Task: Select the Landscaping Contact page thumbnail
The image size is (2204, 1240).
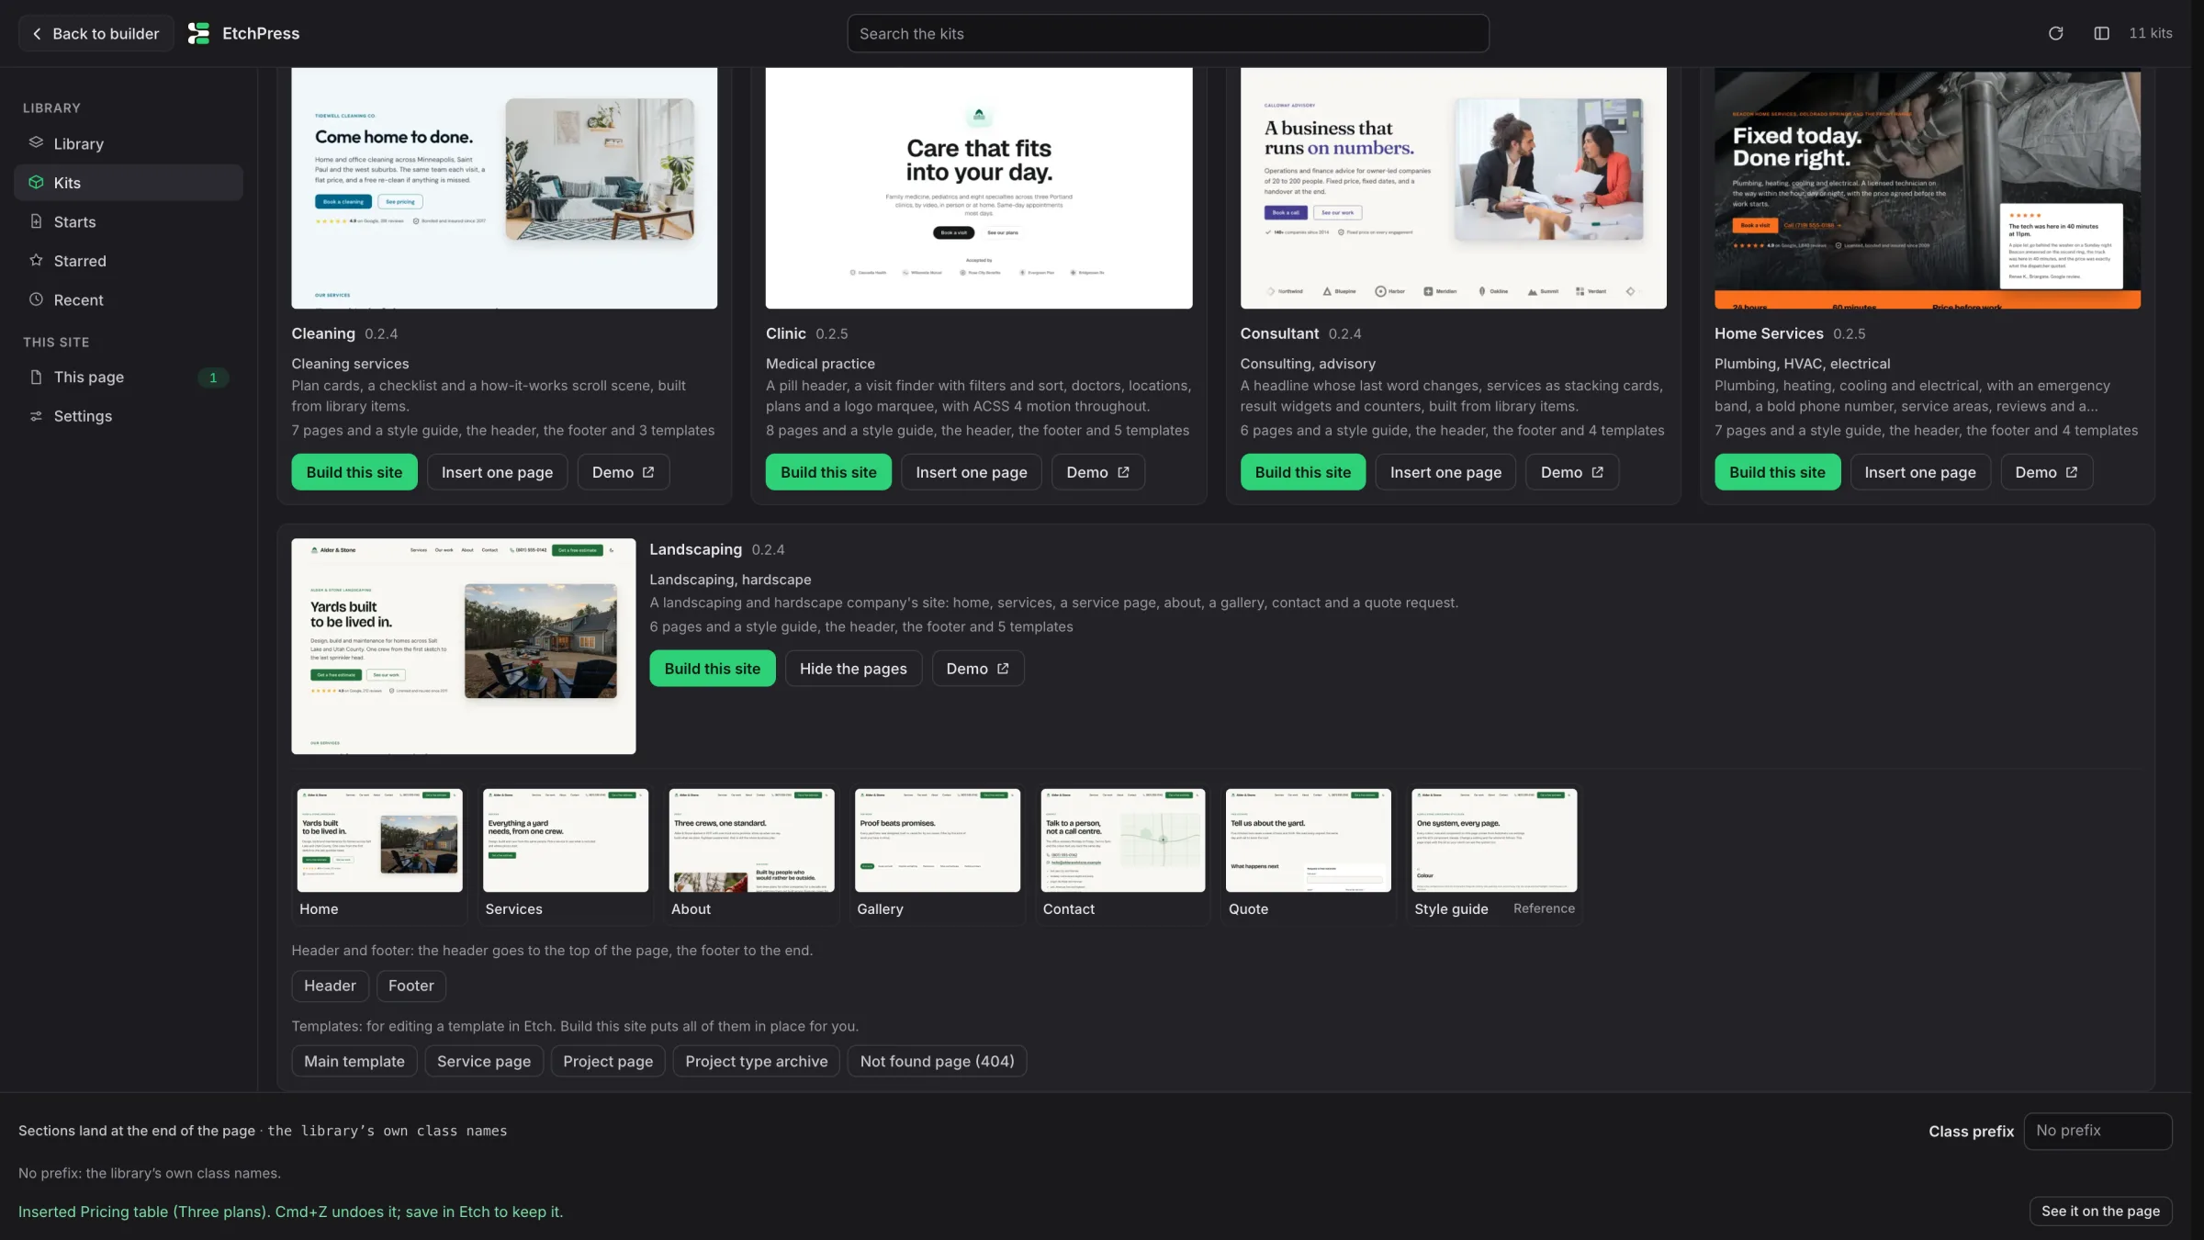Action: coord(1123,840)
